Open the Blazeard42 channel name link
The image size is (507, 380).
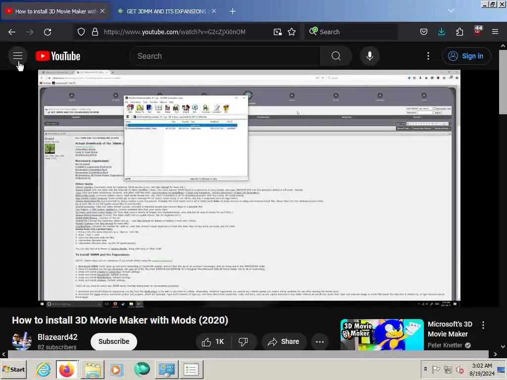57,337
